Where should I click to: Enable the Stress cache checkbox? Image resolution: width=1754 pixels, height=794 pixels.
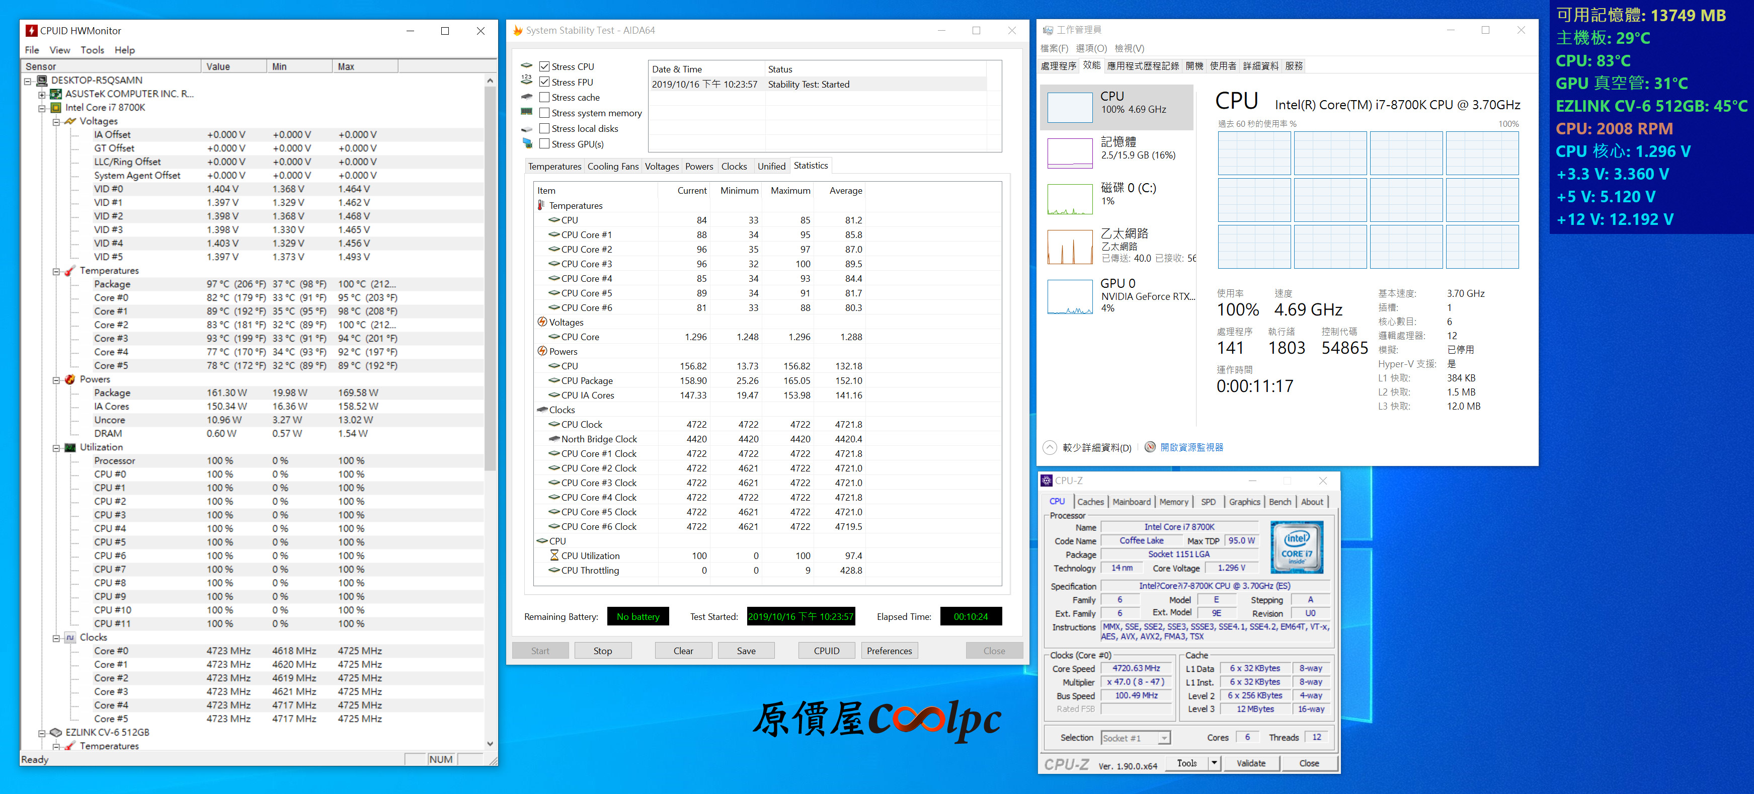pyautogui.click(x=544, y=98)
